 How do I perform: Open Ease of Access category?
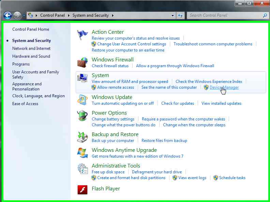click(x=25, y=104)
